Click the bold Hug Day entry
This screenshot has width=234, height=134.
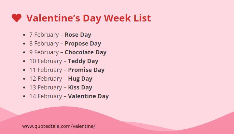point(80,79)
